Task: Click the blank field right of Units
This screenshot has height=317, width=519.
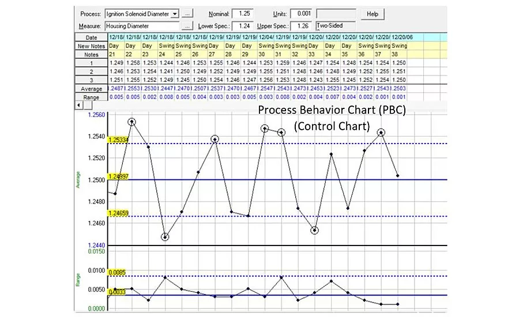Action: tap(336, 14)
